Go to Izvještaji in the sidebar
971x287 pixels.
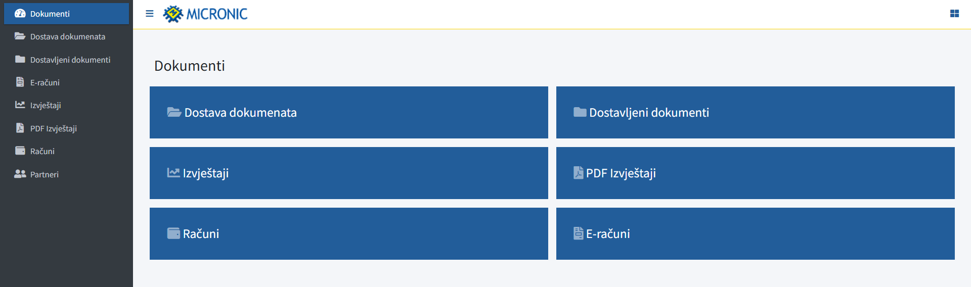(46, 105)
